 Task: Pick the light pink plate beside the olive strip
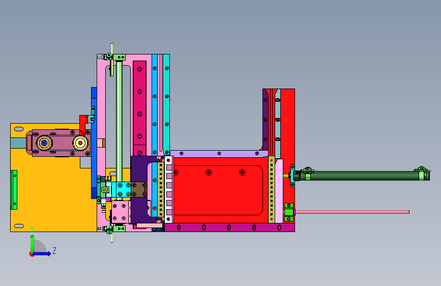click(279, 191)
